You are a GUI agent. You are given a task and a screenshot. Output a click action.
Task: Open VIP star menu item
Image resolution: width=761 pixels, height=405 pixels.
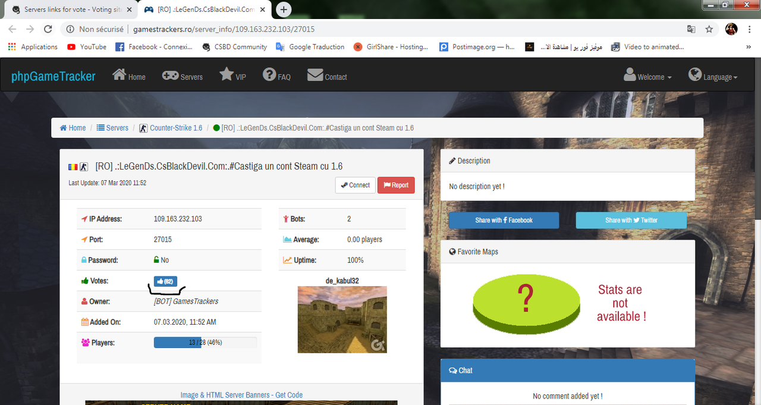(232, 76)
